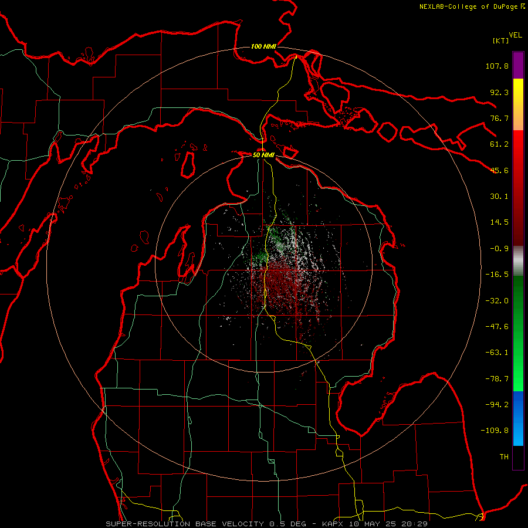The height and width of the screenshot is (528, 528).
Task: Click the gray-white zero-velocity color bar segment
Action: [x=518, y=260]
